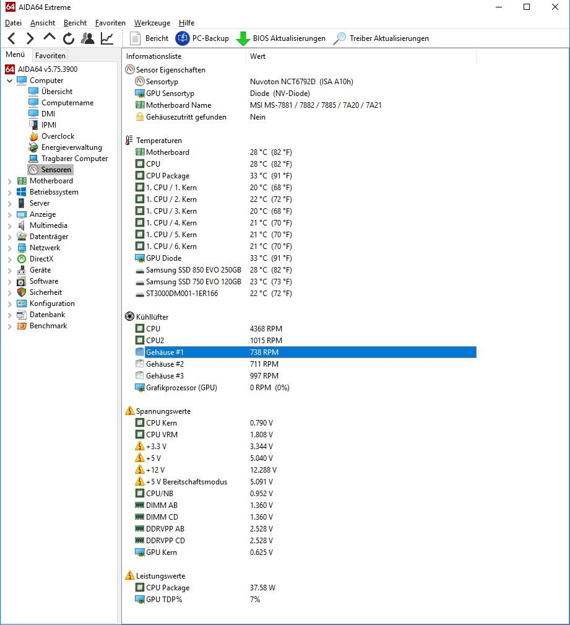570x625 pixels.
Task: Open the Hilfe menu
Action: [186, 23]
